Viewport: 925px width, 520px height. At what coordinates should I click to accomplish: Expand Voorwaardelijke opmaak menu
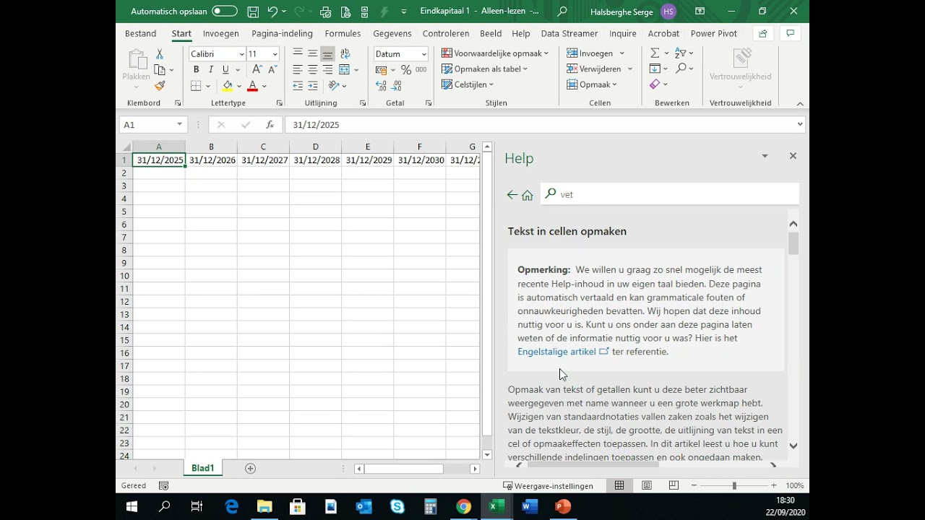click(x=495, y=53)
